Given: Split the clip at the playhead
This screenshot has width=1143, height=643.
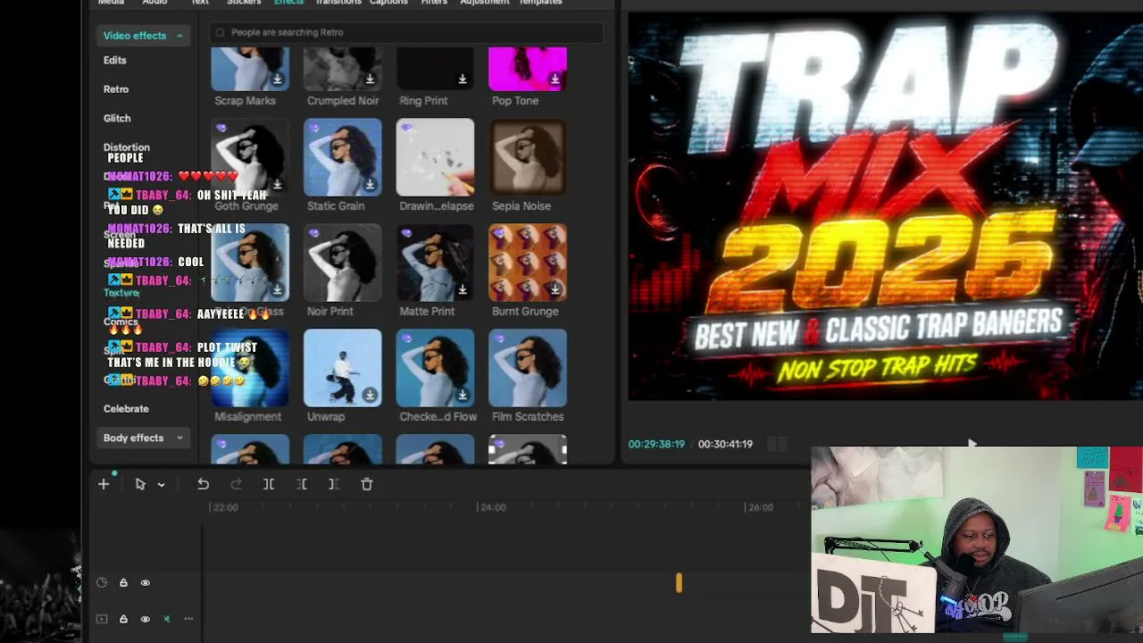Looking at the screenshot, I should click(269, 484).
